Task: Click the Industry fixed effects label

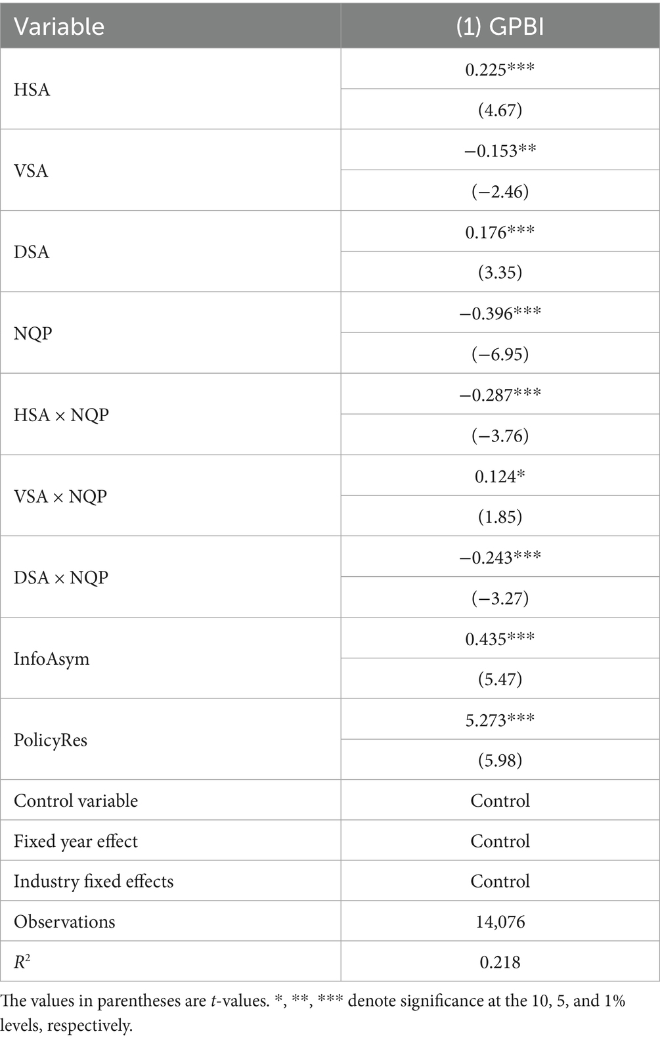Action: point(93,881)
